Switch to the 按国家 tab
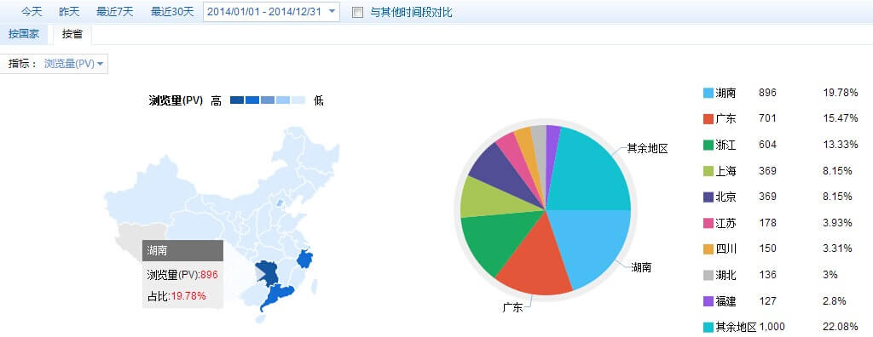This screenshot has width=873, height=337. click(24, 34)
